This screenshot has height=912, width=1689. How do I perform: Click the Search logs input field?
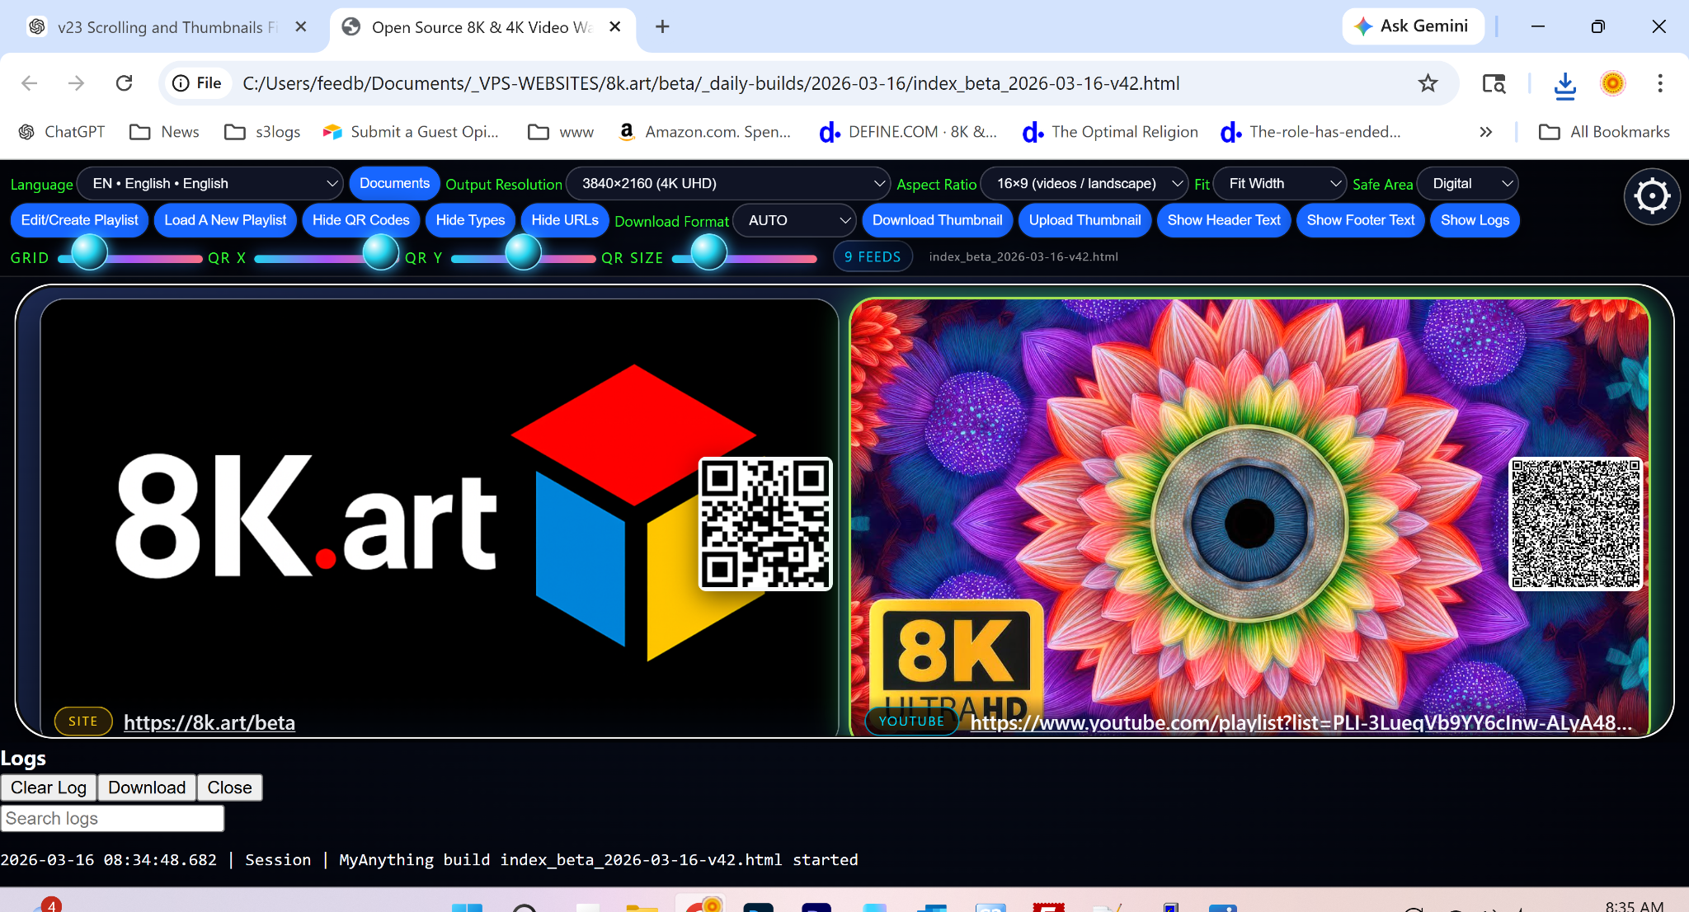(x=112, y=818)
